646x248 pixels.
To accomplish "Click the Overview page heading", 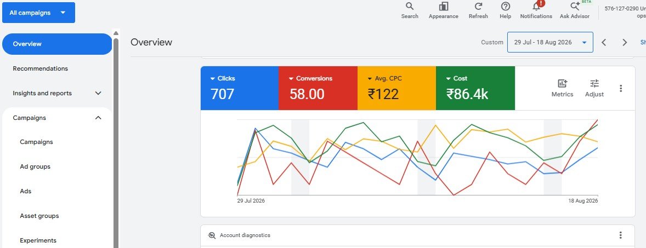I will click(x=151, y=42).
